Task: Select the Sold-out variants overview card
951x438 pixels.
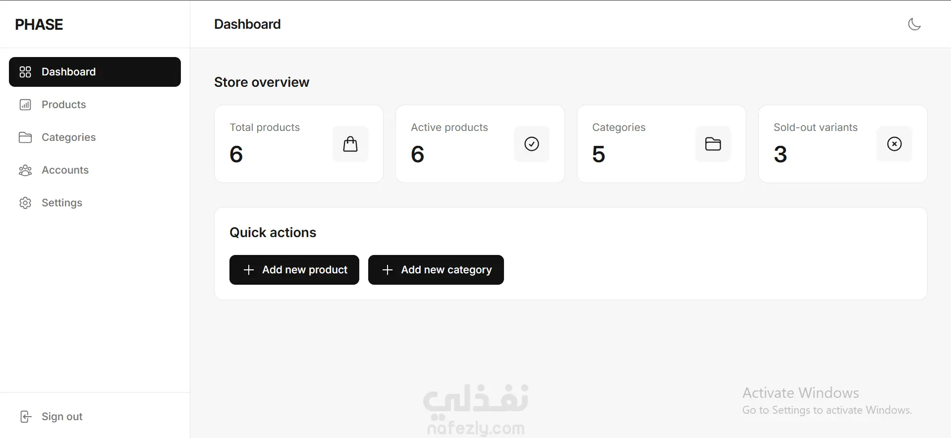Action: point(843,144)
